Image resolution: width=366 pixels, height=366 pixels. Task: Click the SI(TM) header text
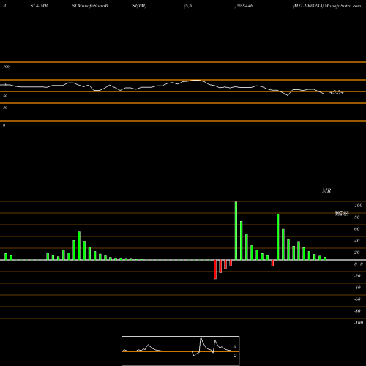[x=139, y=6]
